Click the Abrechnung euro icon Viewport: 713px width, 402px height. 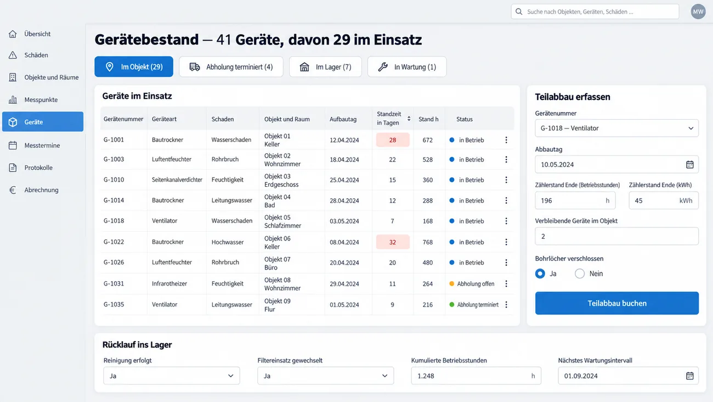pyautogui.click(x=13, y=190)
